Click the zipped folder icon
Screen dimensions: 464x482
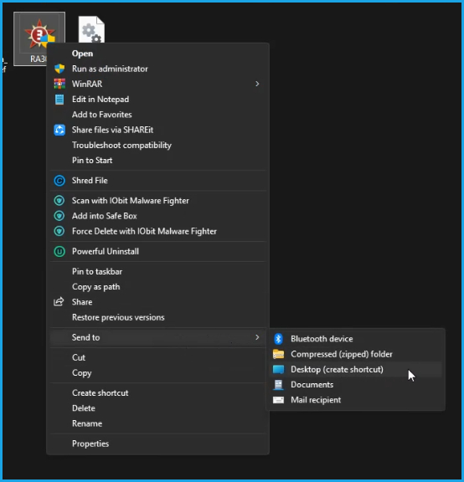pyautogui.click(x=278, y=354)
